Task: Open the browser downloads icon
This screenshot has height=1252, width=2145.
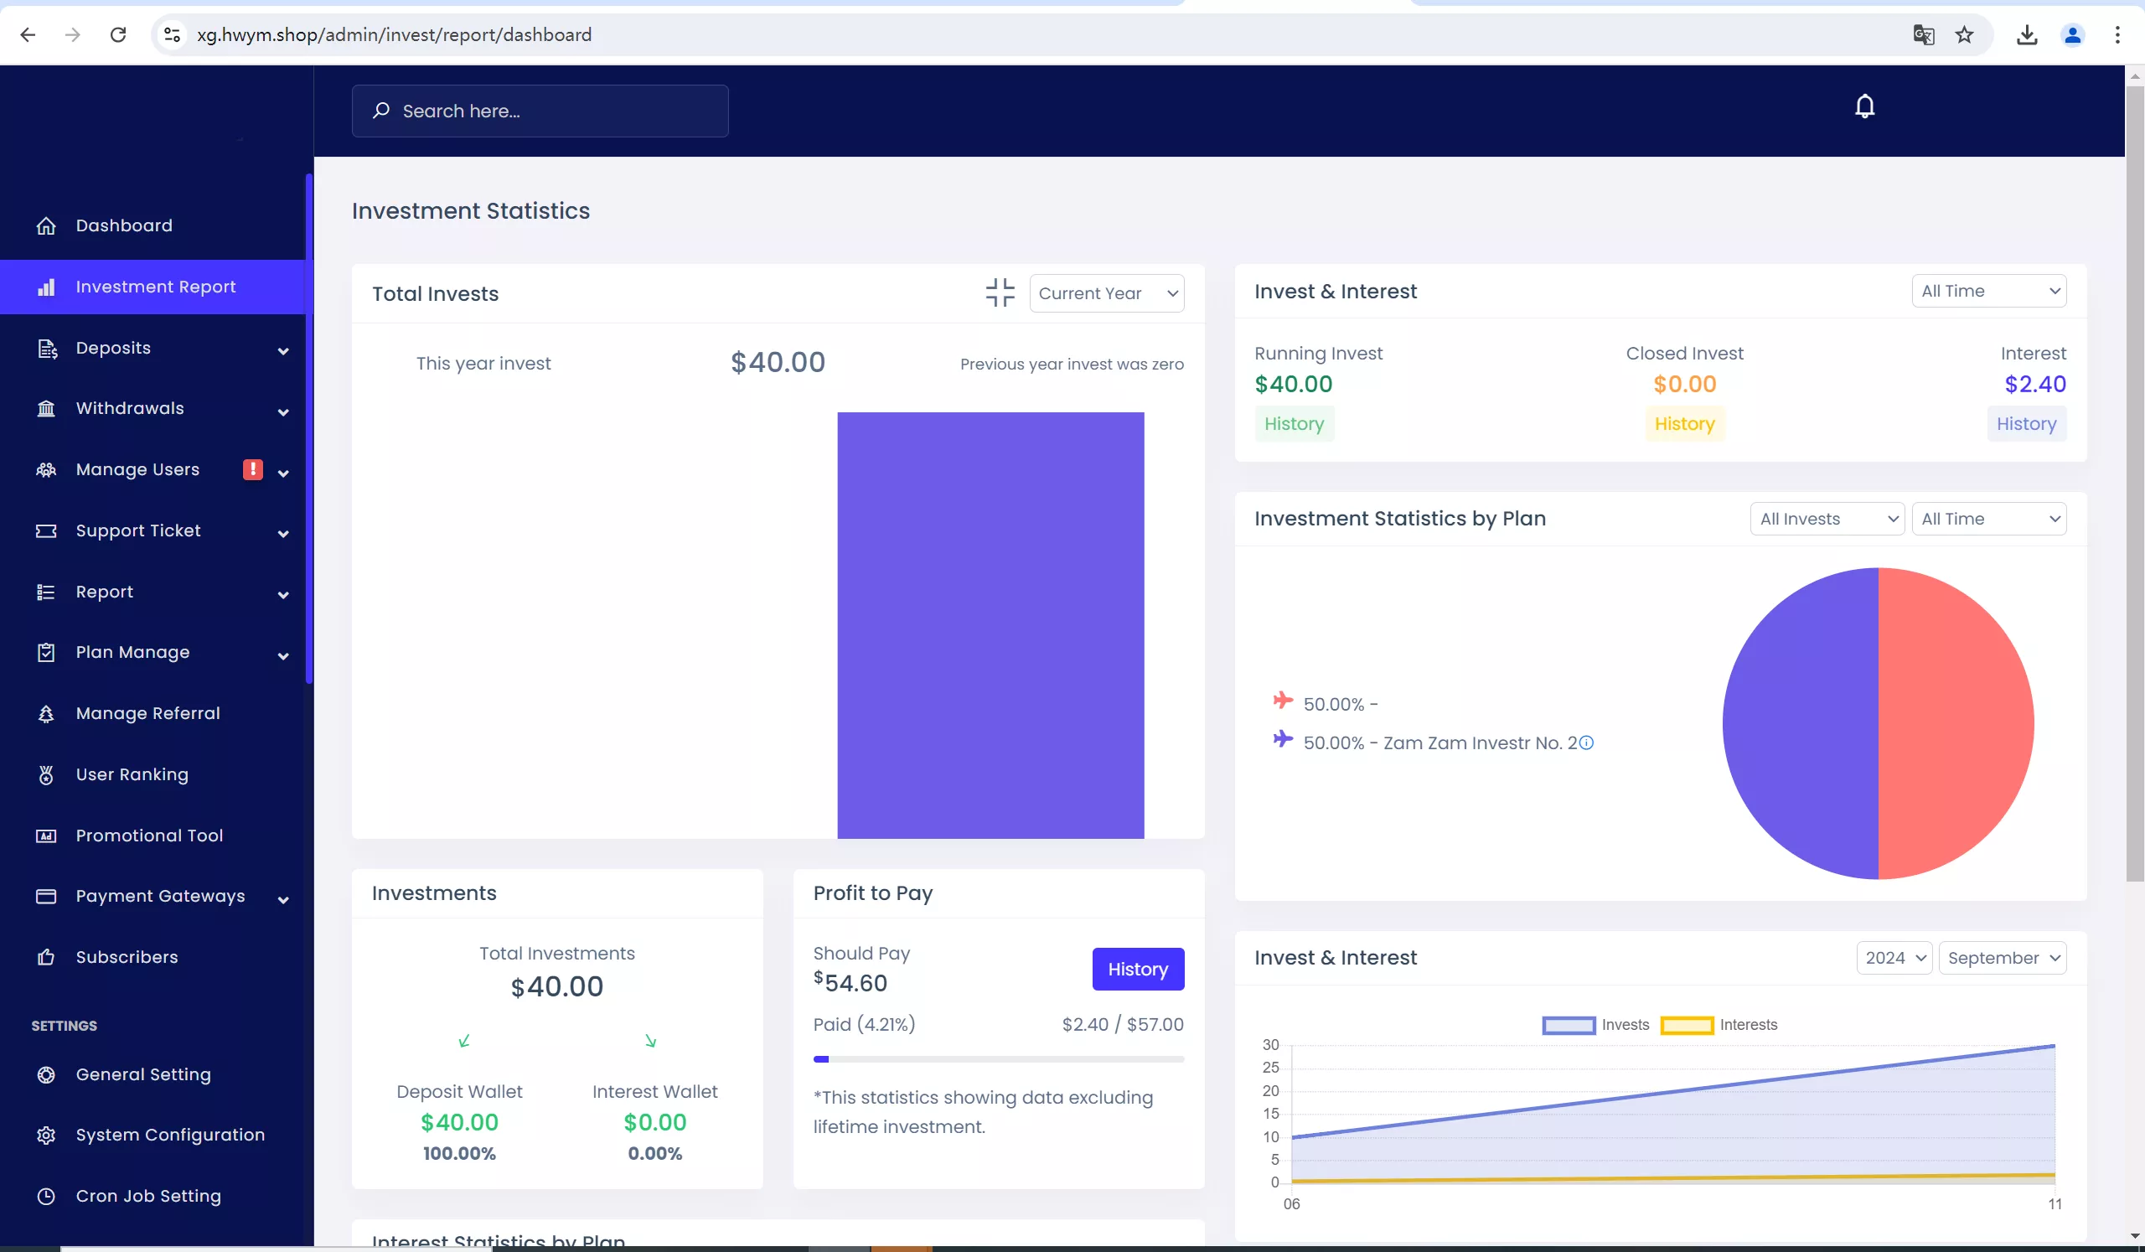Action: click(2027, 35)
